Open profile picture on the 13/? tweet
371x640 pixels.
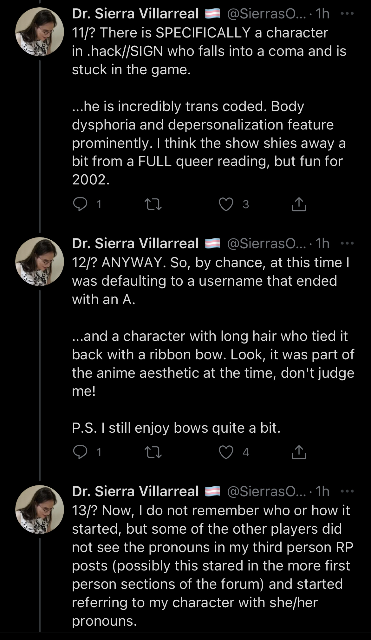click(x=40, y=509)
